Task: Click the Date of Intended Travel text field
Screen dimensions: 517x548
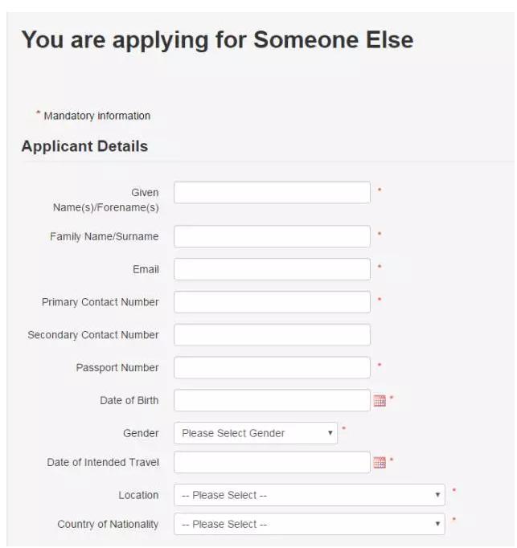Action: coord(272,462)
